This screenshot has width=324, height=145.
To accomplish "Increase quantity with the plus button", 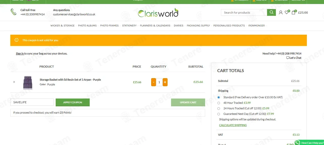I will coord(165,82).
